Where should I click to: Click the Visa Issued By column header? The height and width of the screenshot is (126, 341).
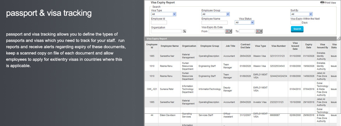click(322, 46)
